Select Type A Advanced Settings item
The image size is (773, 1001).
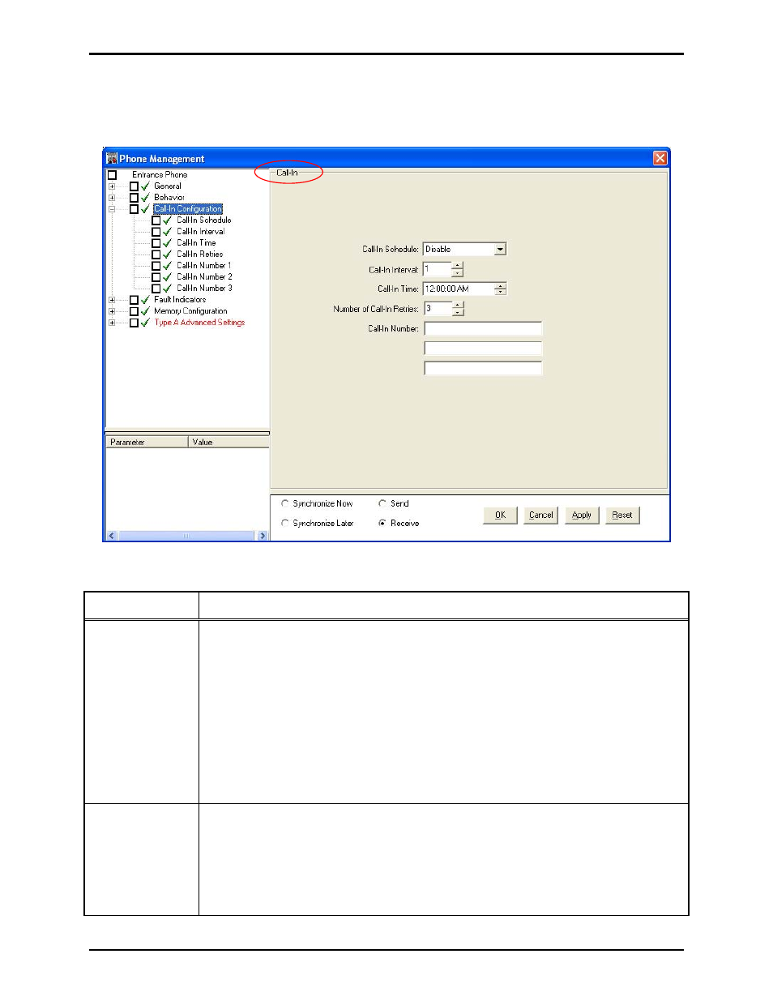click(199, 323)
